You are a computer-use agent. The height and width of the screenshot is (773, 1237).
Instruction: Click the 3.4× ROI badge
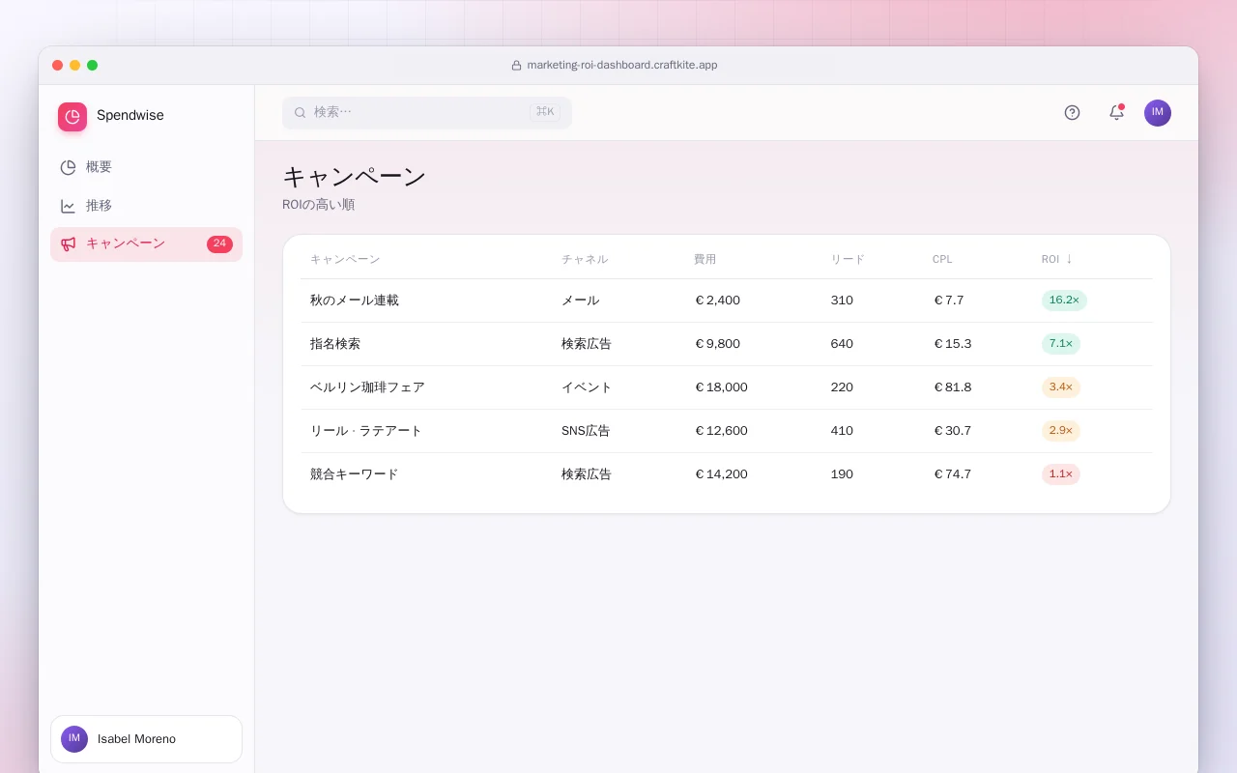point(1061,387)
